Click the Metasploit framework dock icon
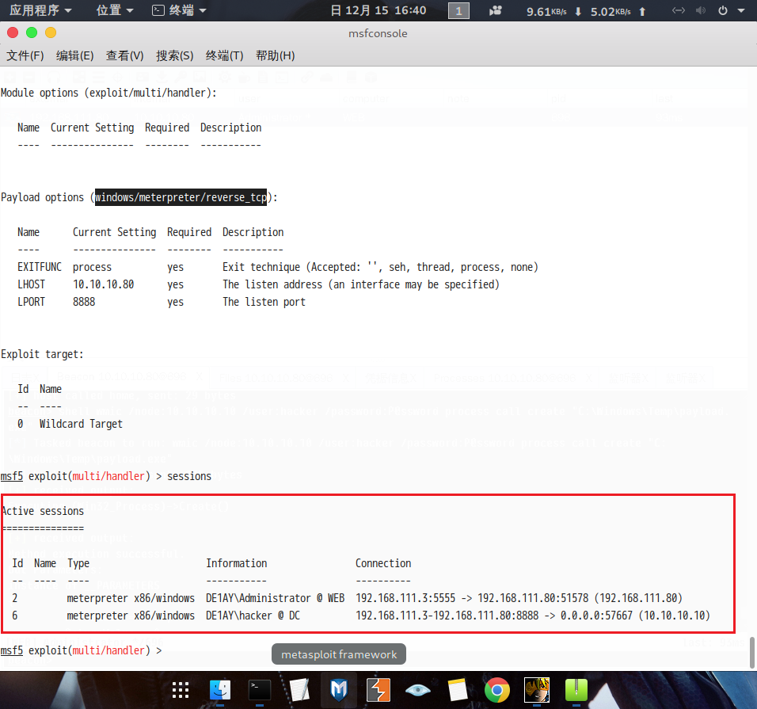 (339, 690)
